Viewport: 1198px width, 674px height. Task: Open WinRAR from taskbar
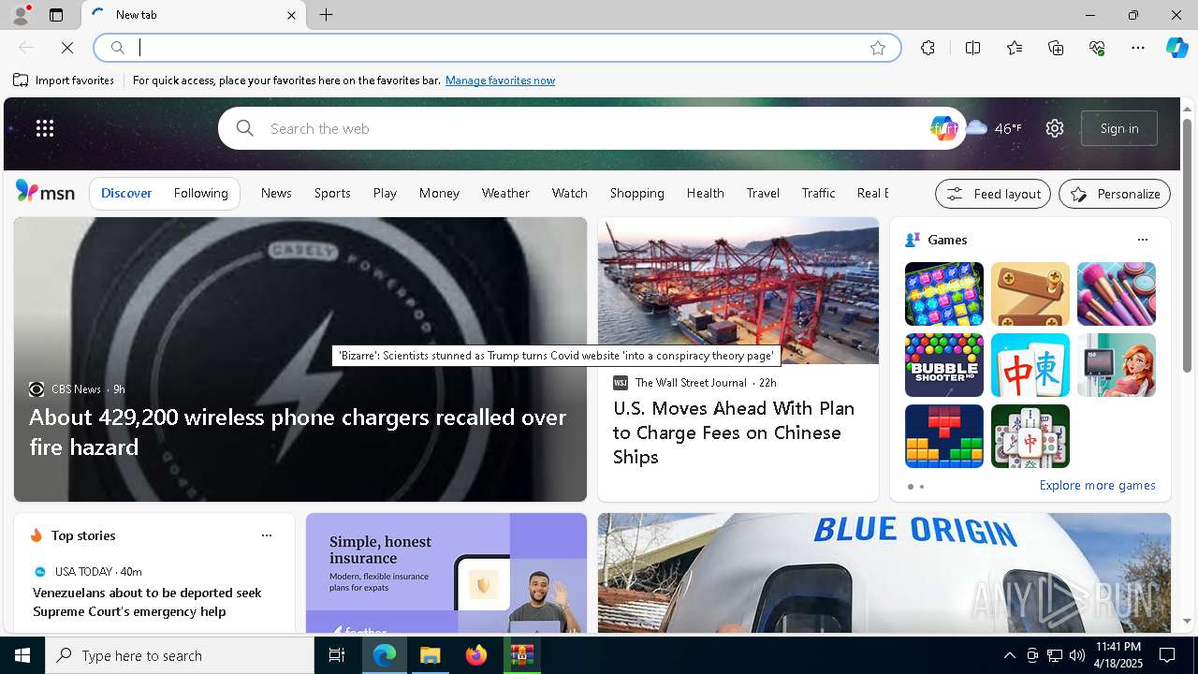521,655
